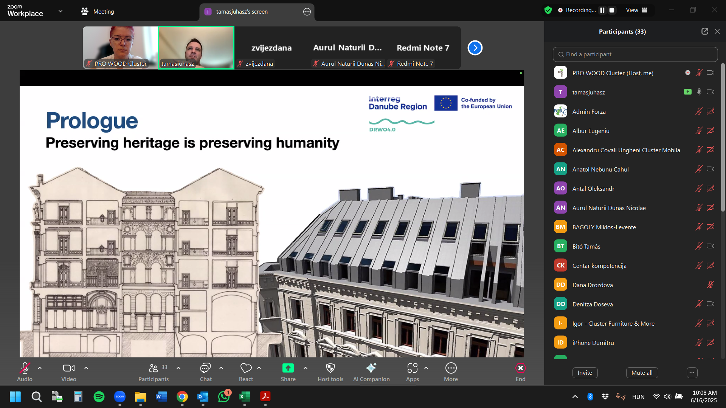Open Spotify from taskbar

(x=99, y=397)
